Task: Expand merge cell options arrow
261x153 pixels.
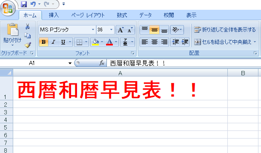Action: tap(255, 42)
